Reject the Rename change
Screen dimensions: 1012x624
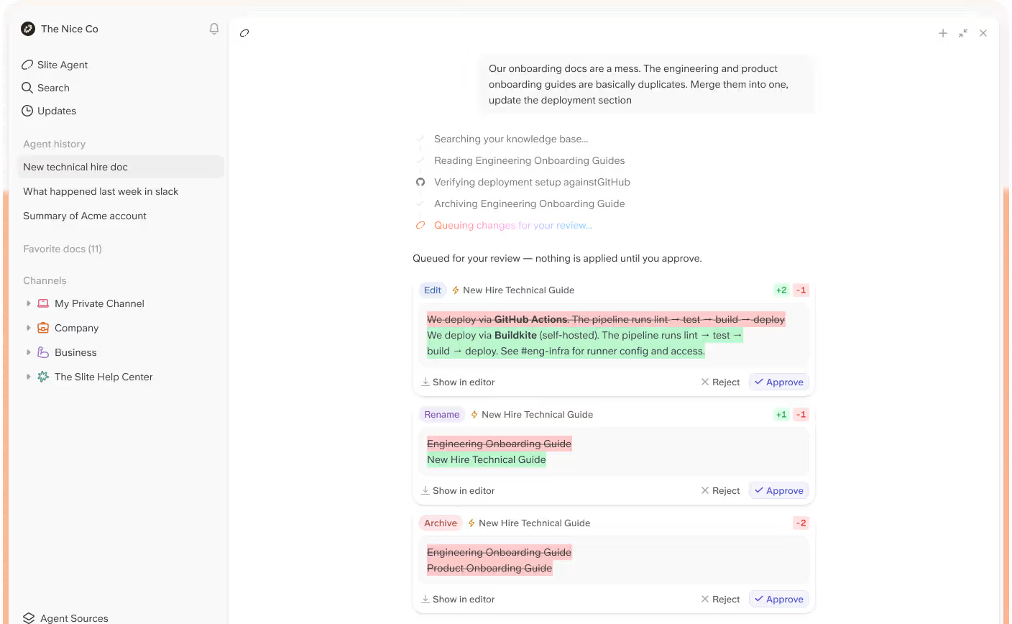pos(720,491)
